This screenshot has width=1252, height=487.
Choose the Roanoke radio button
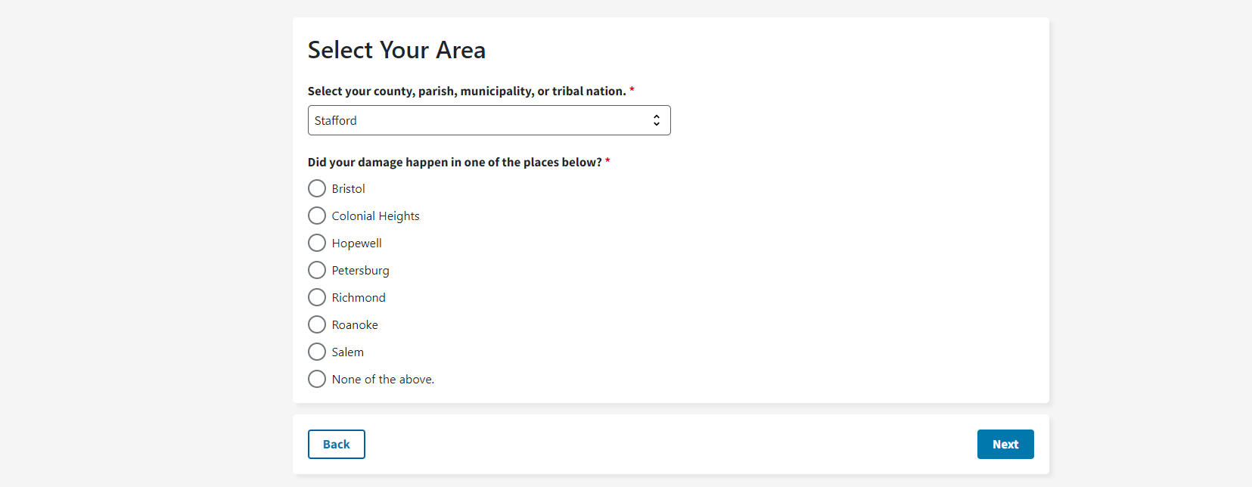(317, 324)
